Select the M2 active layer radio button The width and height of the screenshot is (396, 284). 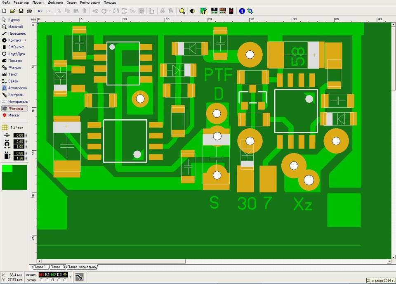click(x=53, y=280)
